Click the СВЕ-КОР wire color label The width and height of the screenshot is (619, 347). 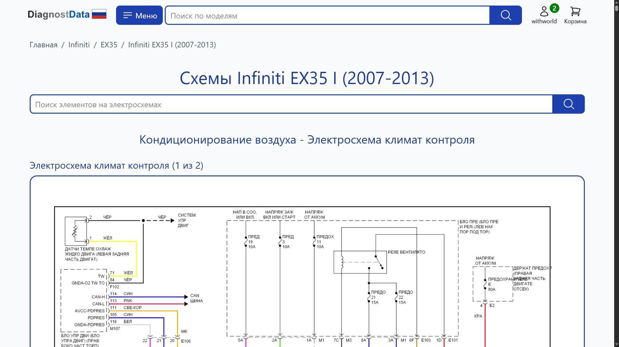tap(133, 308)
